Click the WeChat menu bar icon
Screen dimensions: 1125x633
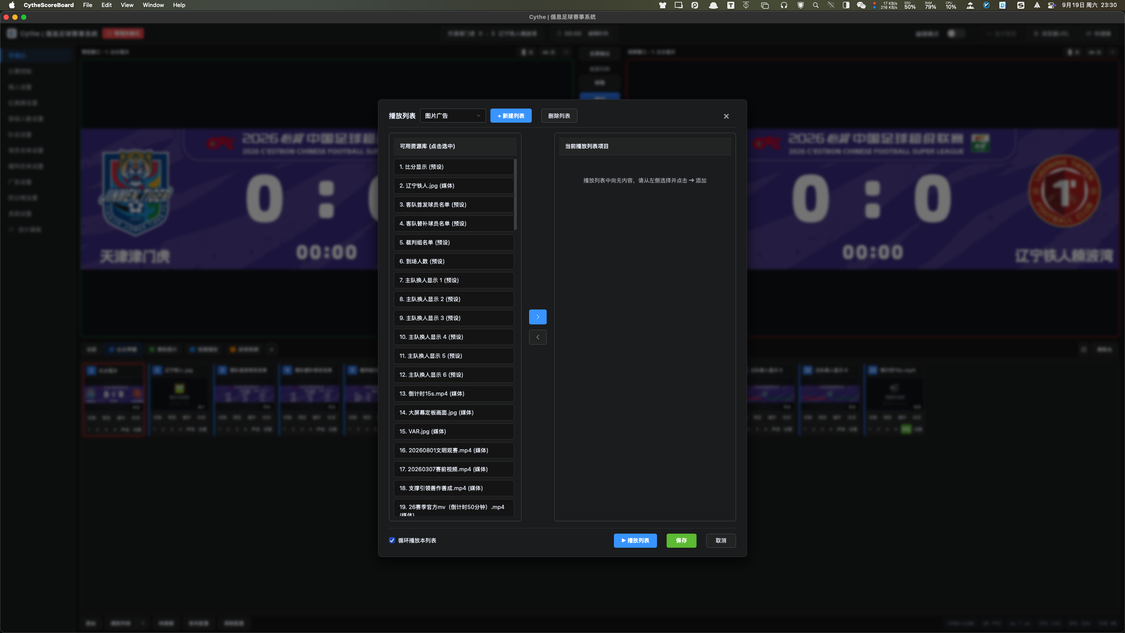point(861,5)
